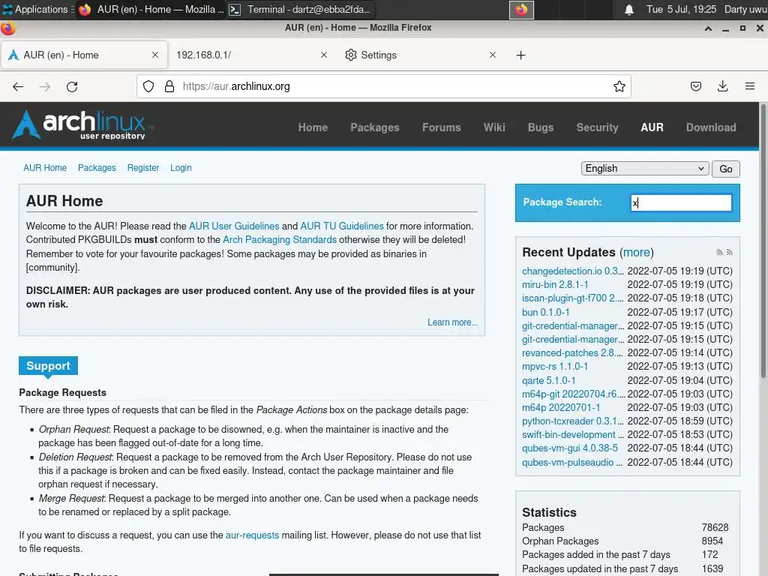Viewport: 768px width, 576px height.
Task: Click the Go button beside the language selector
Action: pyautogui.click(x=725, y=169)
